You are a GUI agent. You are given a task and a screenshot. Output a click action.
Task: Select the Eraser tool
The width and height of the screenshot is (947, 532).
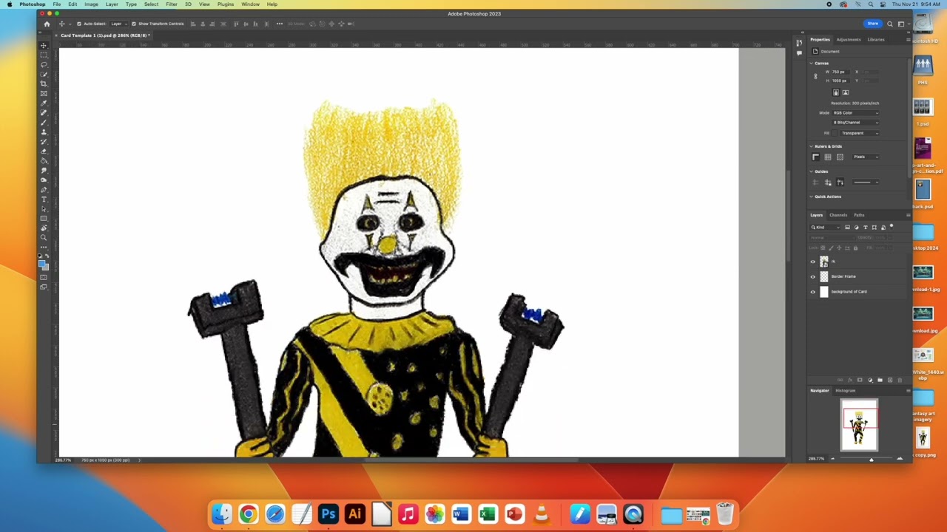(x=44, y=151)
